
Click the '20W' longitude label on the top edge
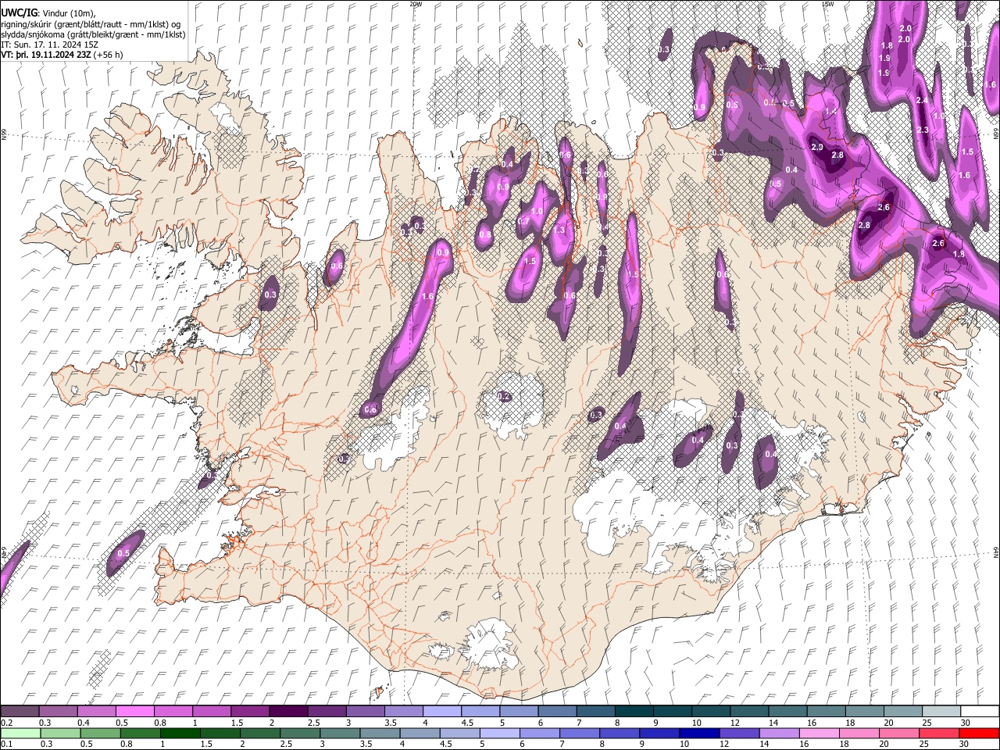(416, 4)
